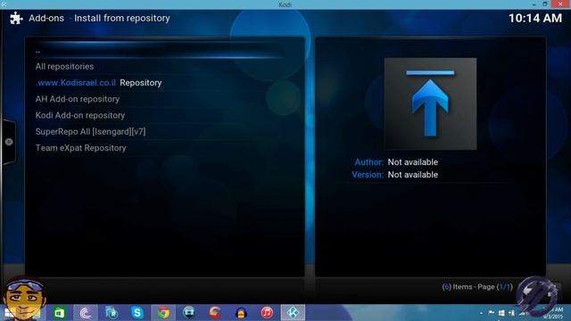Restore down the Kodi window
The image size is (571, 321).
pyautogui.click(x=545, y=4)
